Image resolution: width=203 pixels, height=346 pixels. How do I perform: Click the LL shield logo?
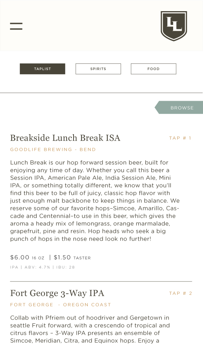[174, 26]
